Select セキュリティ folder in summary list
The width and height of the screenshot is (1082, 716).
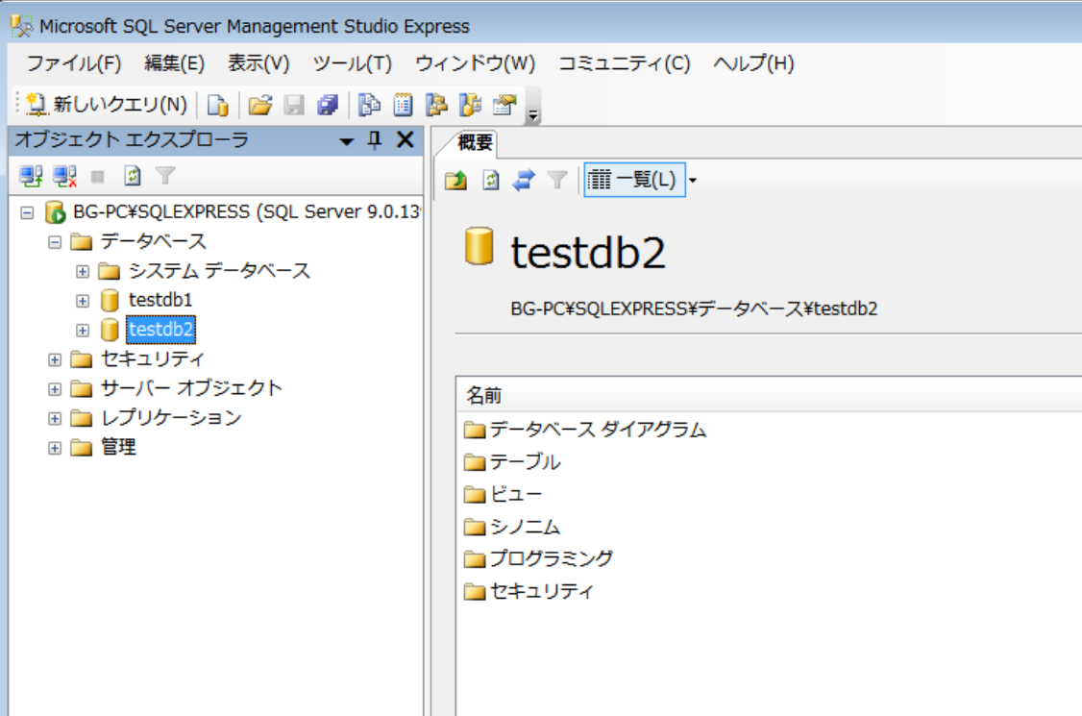pyautogui.click(x=541, y=591)
